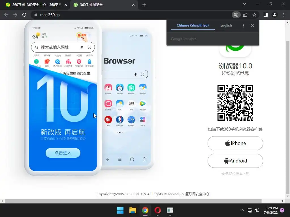This screenshot has width=290, height=217.
Task: Click the horizontal scrollbar
Action: tap(133, 201)
